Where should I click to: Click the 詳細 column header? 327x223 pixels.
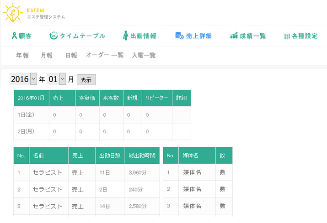coord(181,98)
